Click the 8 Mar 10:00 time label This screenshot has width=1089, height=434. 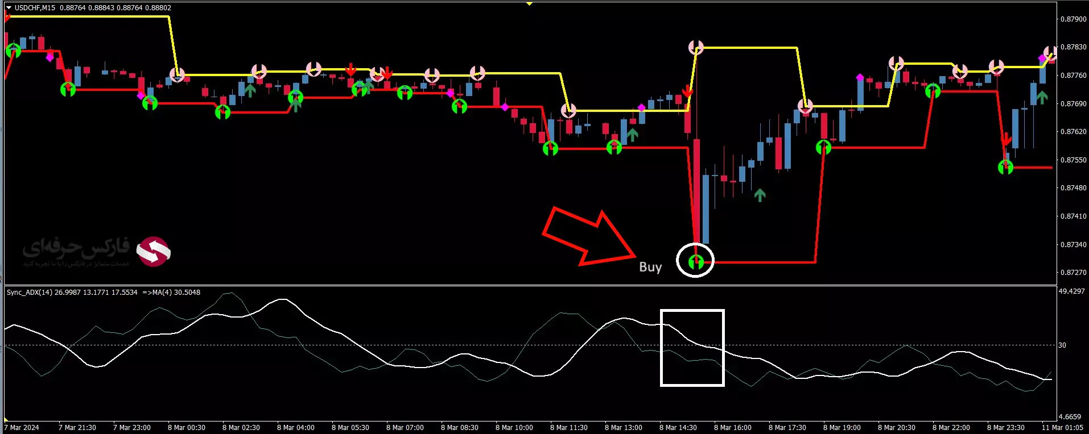coord(514,428)
